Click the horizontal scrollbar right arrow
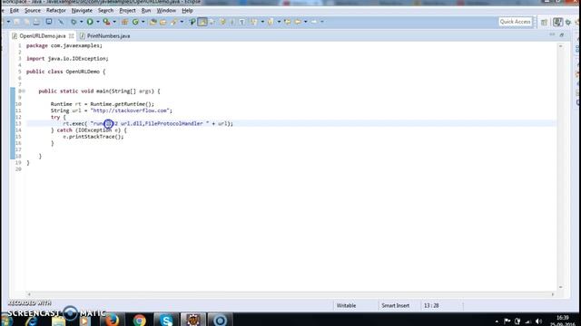This screenshot has height=326, width=581. coord(553,294)
